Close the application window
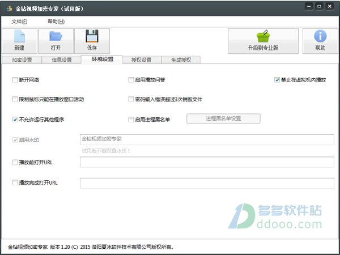The image size is (340, 255). coord(330,6)
